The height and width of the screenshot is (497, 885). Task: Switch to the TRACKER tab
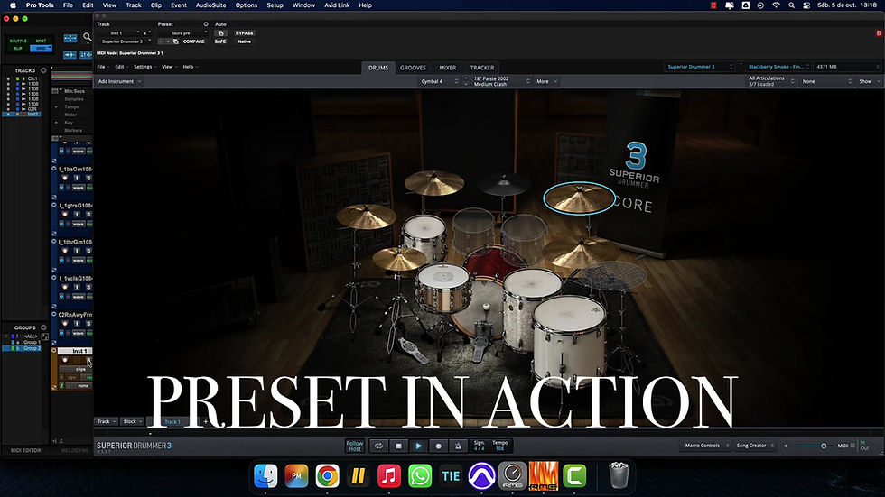pyautogui.click(x=482, y=68)
